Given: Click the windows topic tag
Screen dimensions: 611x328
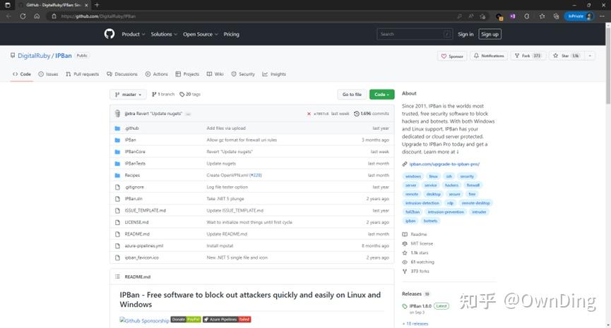Looking at the screenshot, I should point(413,176).
